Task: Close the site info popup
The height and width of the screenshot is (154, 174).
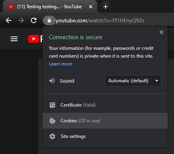Action: tap(161, 32)
